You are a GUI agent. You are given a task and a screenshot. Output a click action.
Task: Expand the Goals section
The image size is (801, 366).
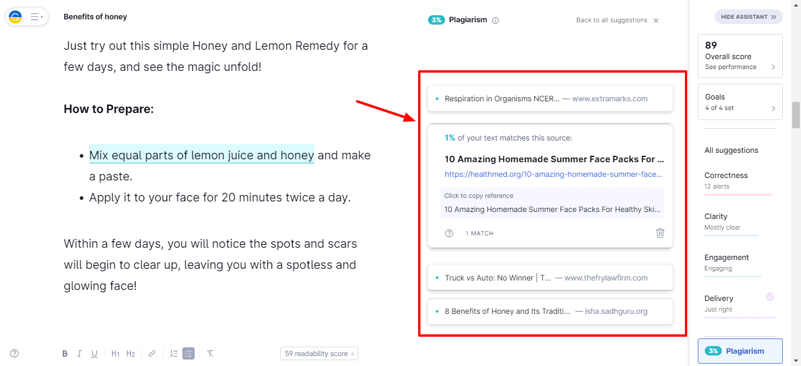(740, 102)
